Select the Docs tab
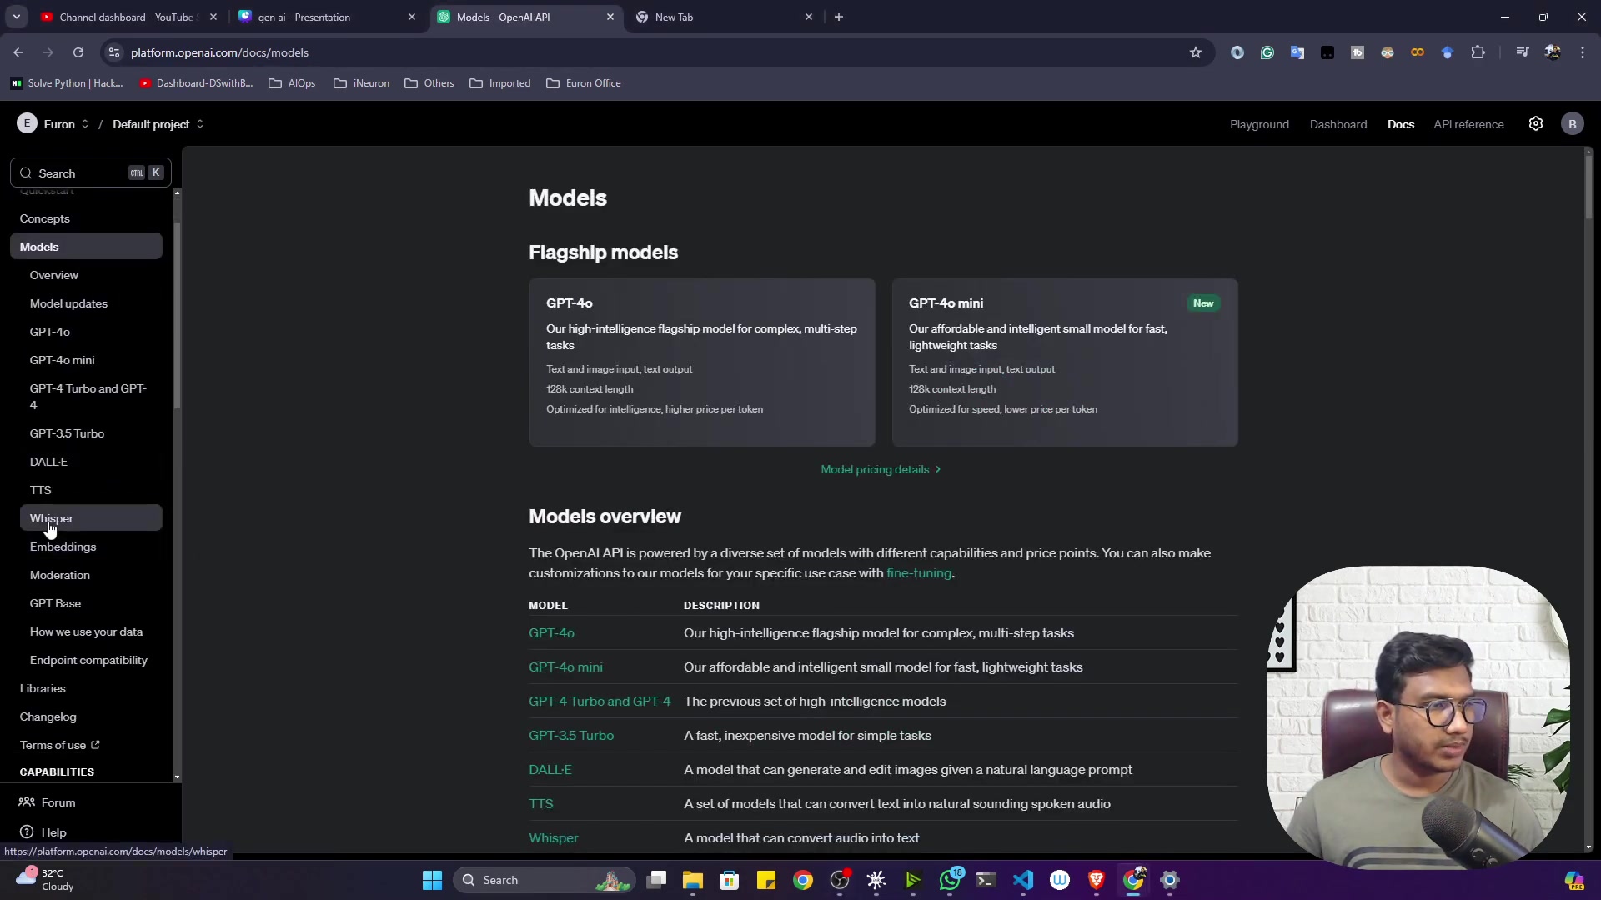The height and width of the screenshot is (900, 1601). 1400,124
